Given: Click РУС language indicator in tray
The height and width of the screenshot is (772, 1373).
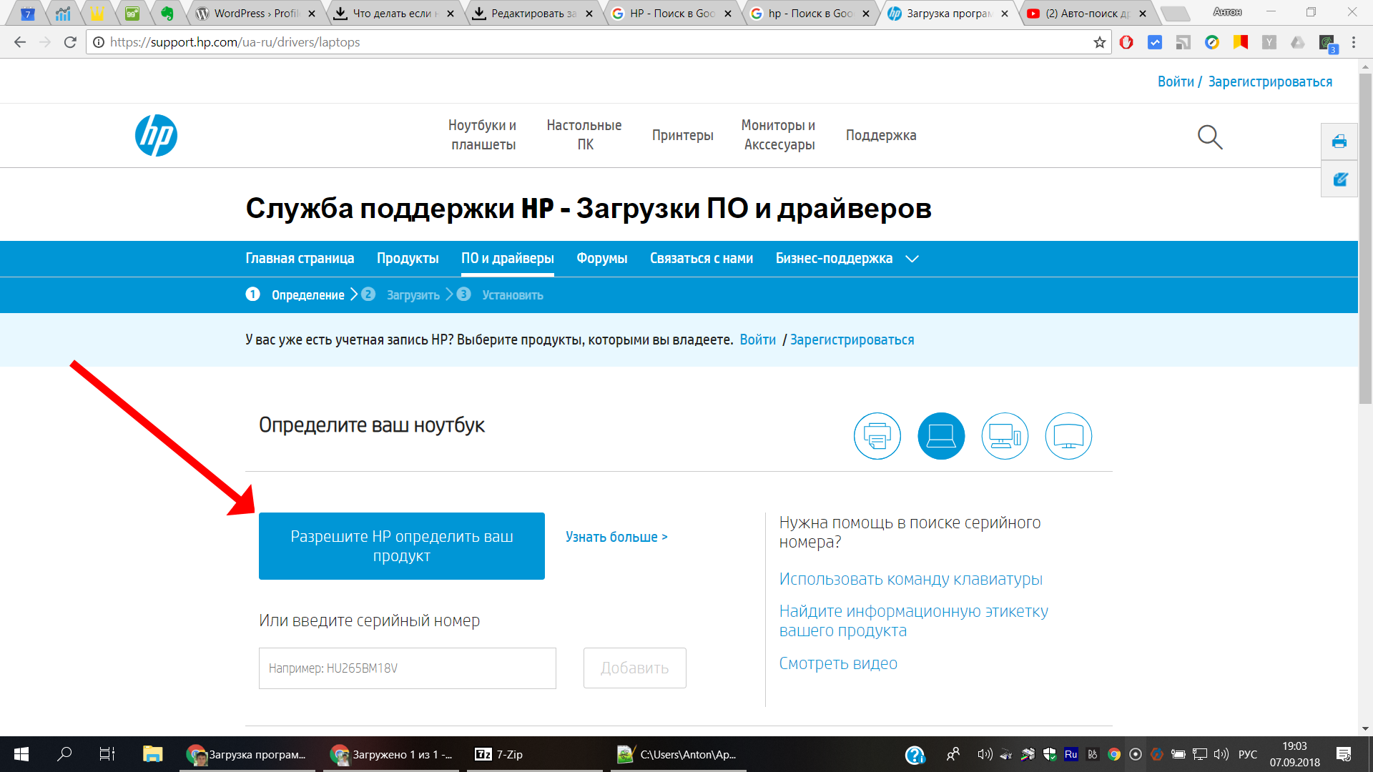Looking at the screenshot, I should tap(1247, 754).
